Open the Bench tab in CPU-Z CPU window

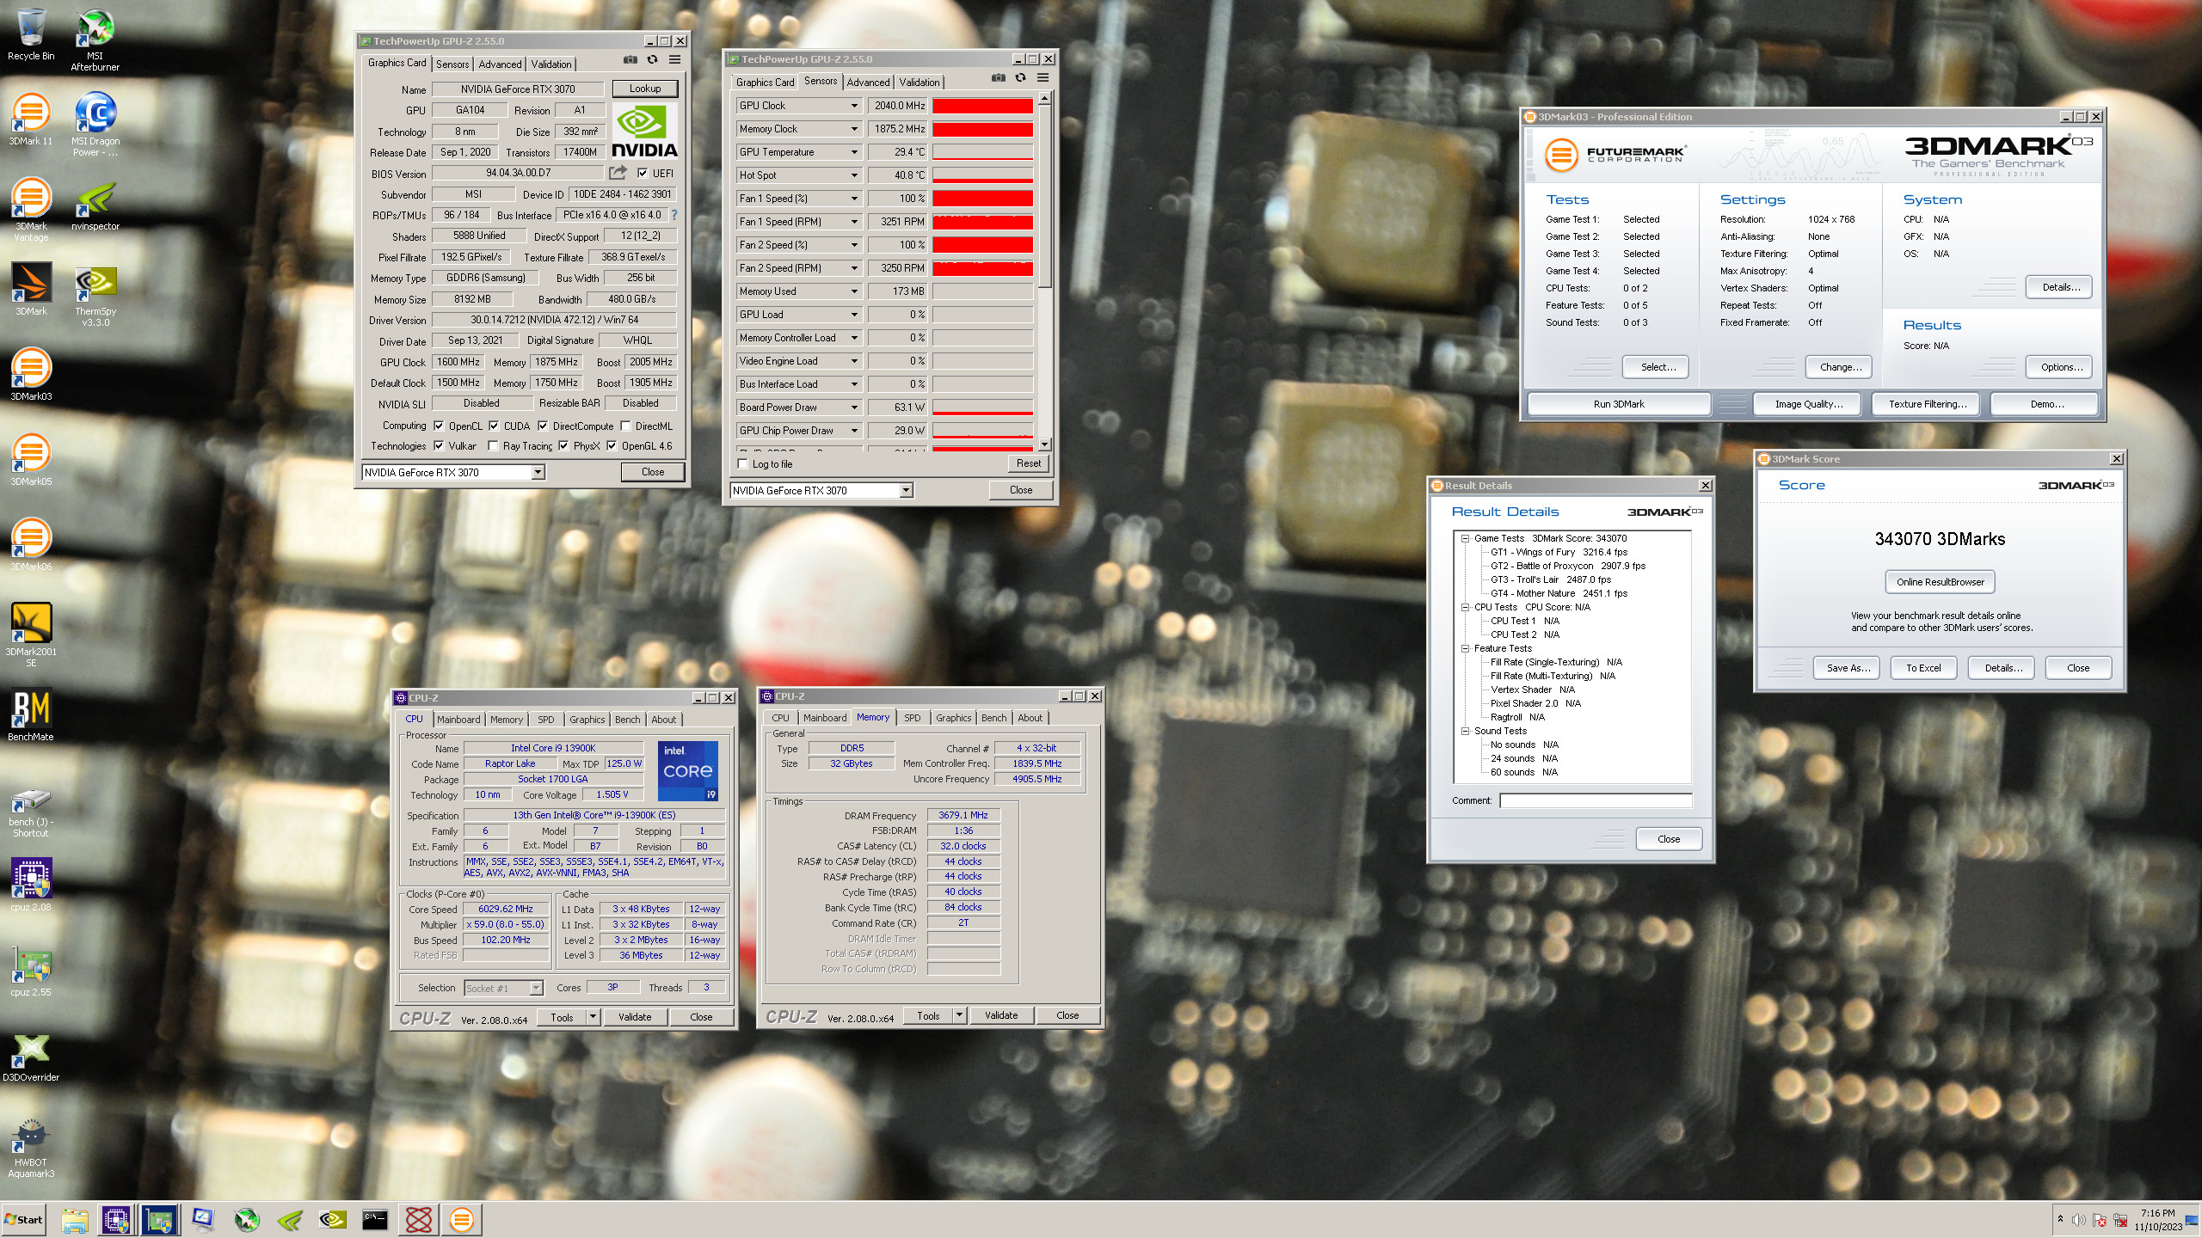tap(628, 720)
